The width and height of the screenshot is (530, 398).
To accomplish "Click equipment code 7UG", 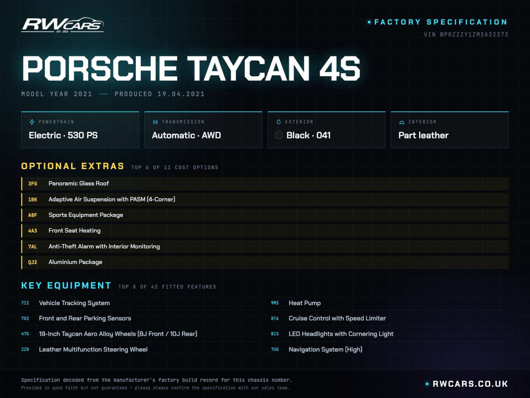I will coord(275,349).
